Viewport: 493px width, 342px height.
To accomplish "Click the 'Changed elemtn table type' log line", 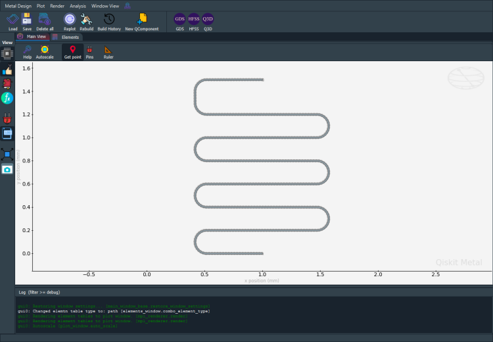I will [114, 311].
